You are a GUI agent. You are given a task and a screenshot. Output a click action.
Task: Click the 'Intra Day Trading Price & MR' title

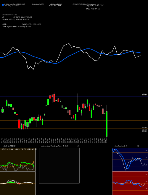[54, 146]
